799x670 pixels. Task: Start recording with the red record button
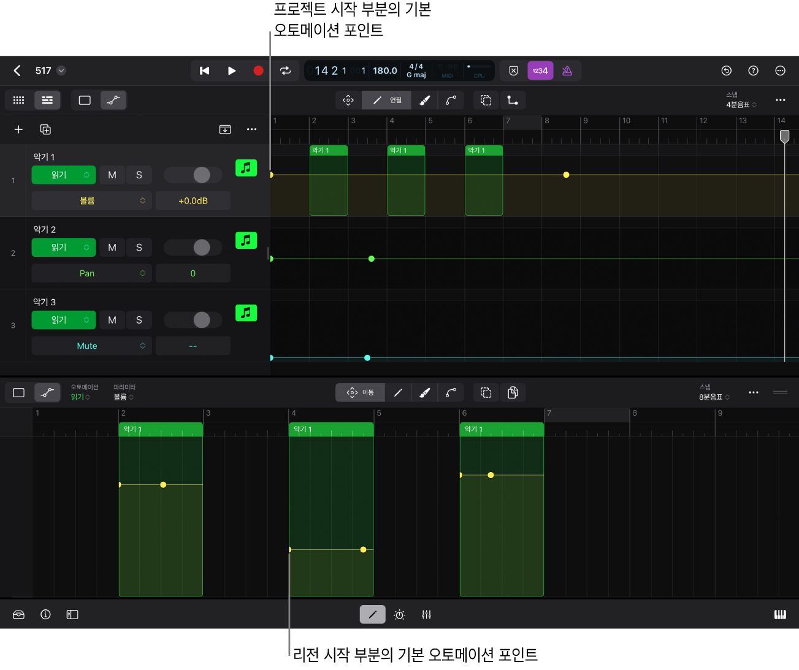point(258,70)
